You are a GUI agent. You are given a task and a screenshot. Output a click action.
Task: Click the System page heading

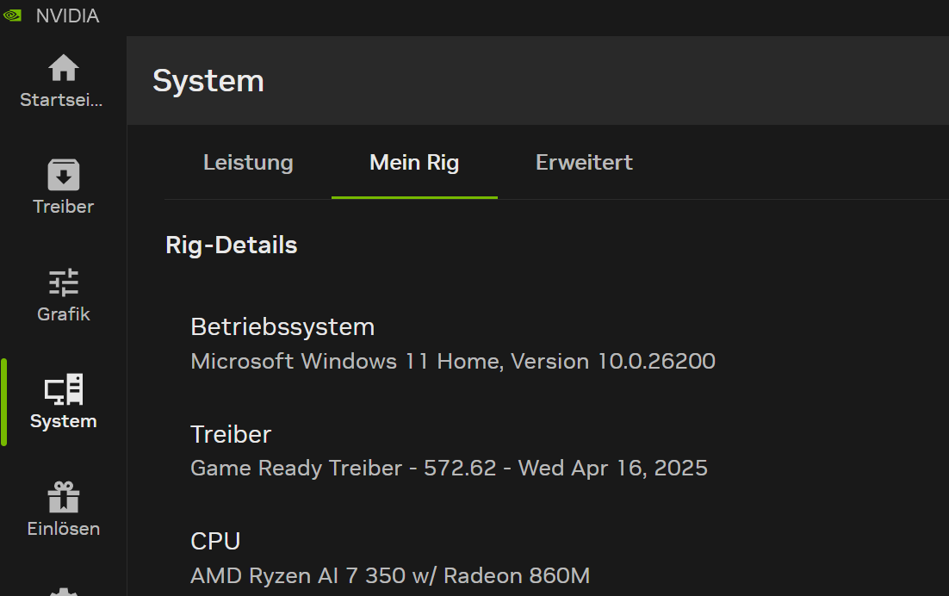(x=208, y=80)
